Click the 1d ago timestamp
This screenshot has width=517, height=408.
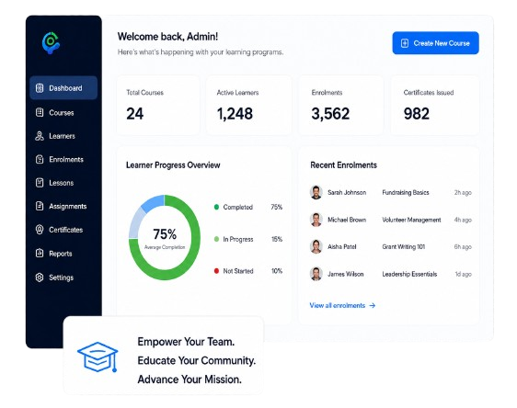pyautogui.click(x=464, y=274)
